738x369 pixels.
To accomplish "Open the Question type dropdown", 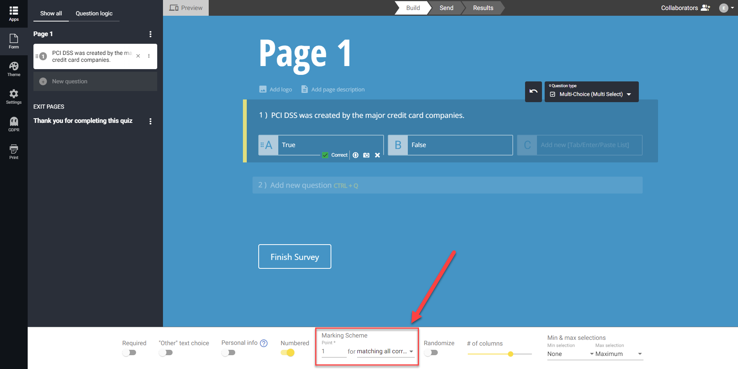I will pos(592,92).
